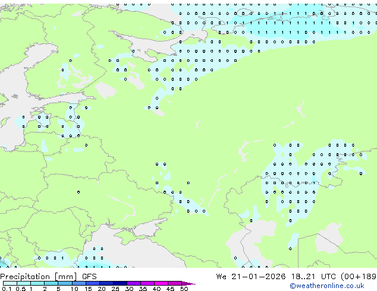Image resolution: width=377 pixels, height=291 pixels.
Task: Click the '0.5' legend scale label
Action: click(20, 289)
